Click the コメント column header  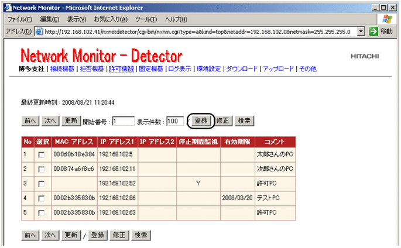coord(275,142)
